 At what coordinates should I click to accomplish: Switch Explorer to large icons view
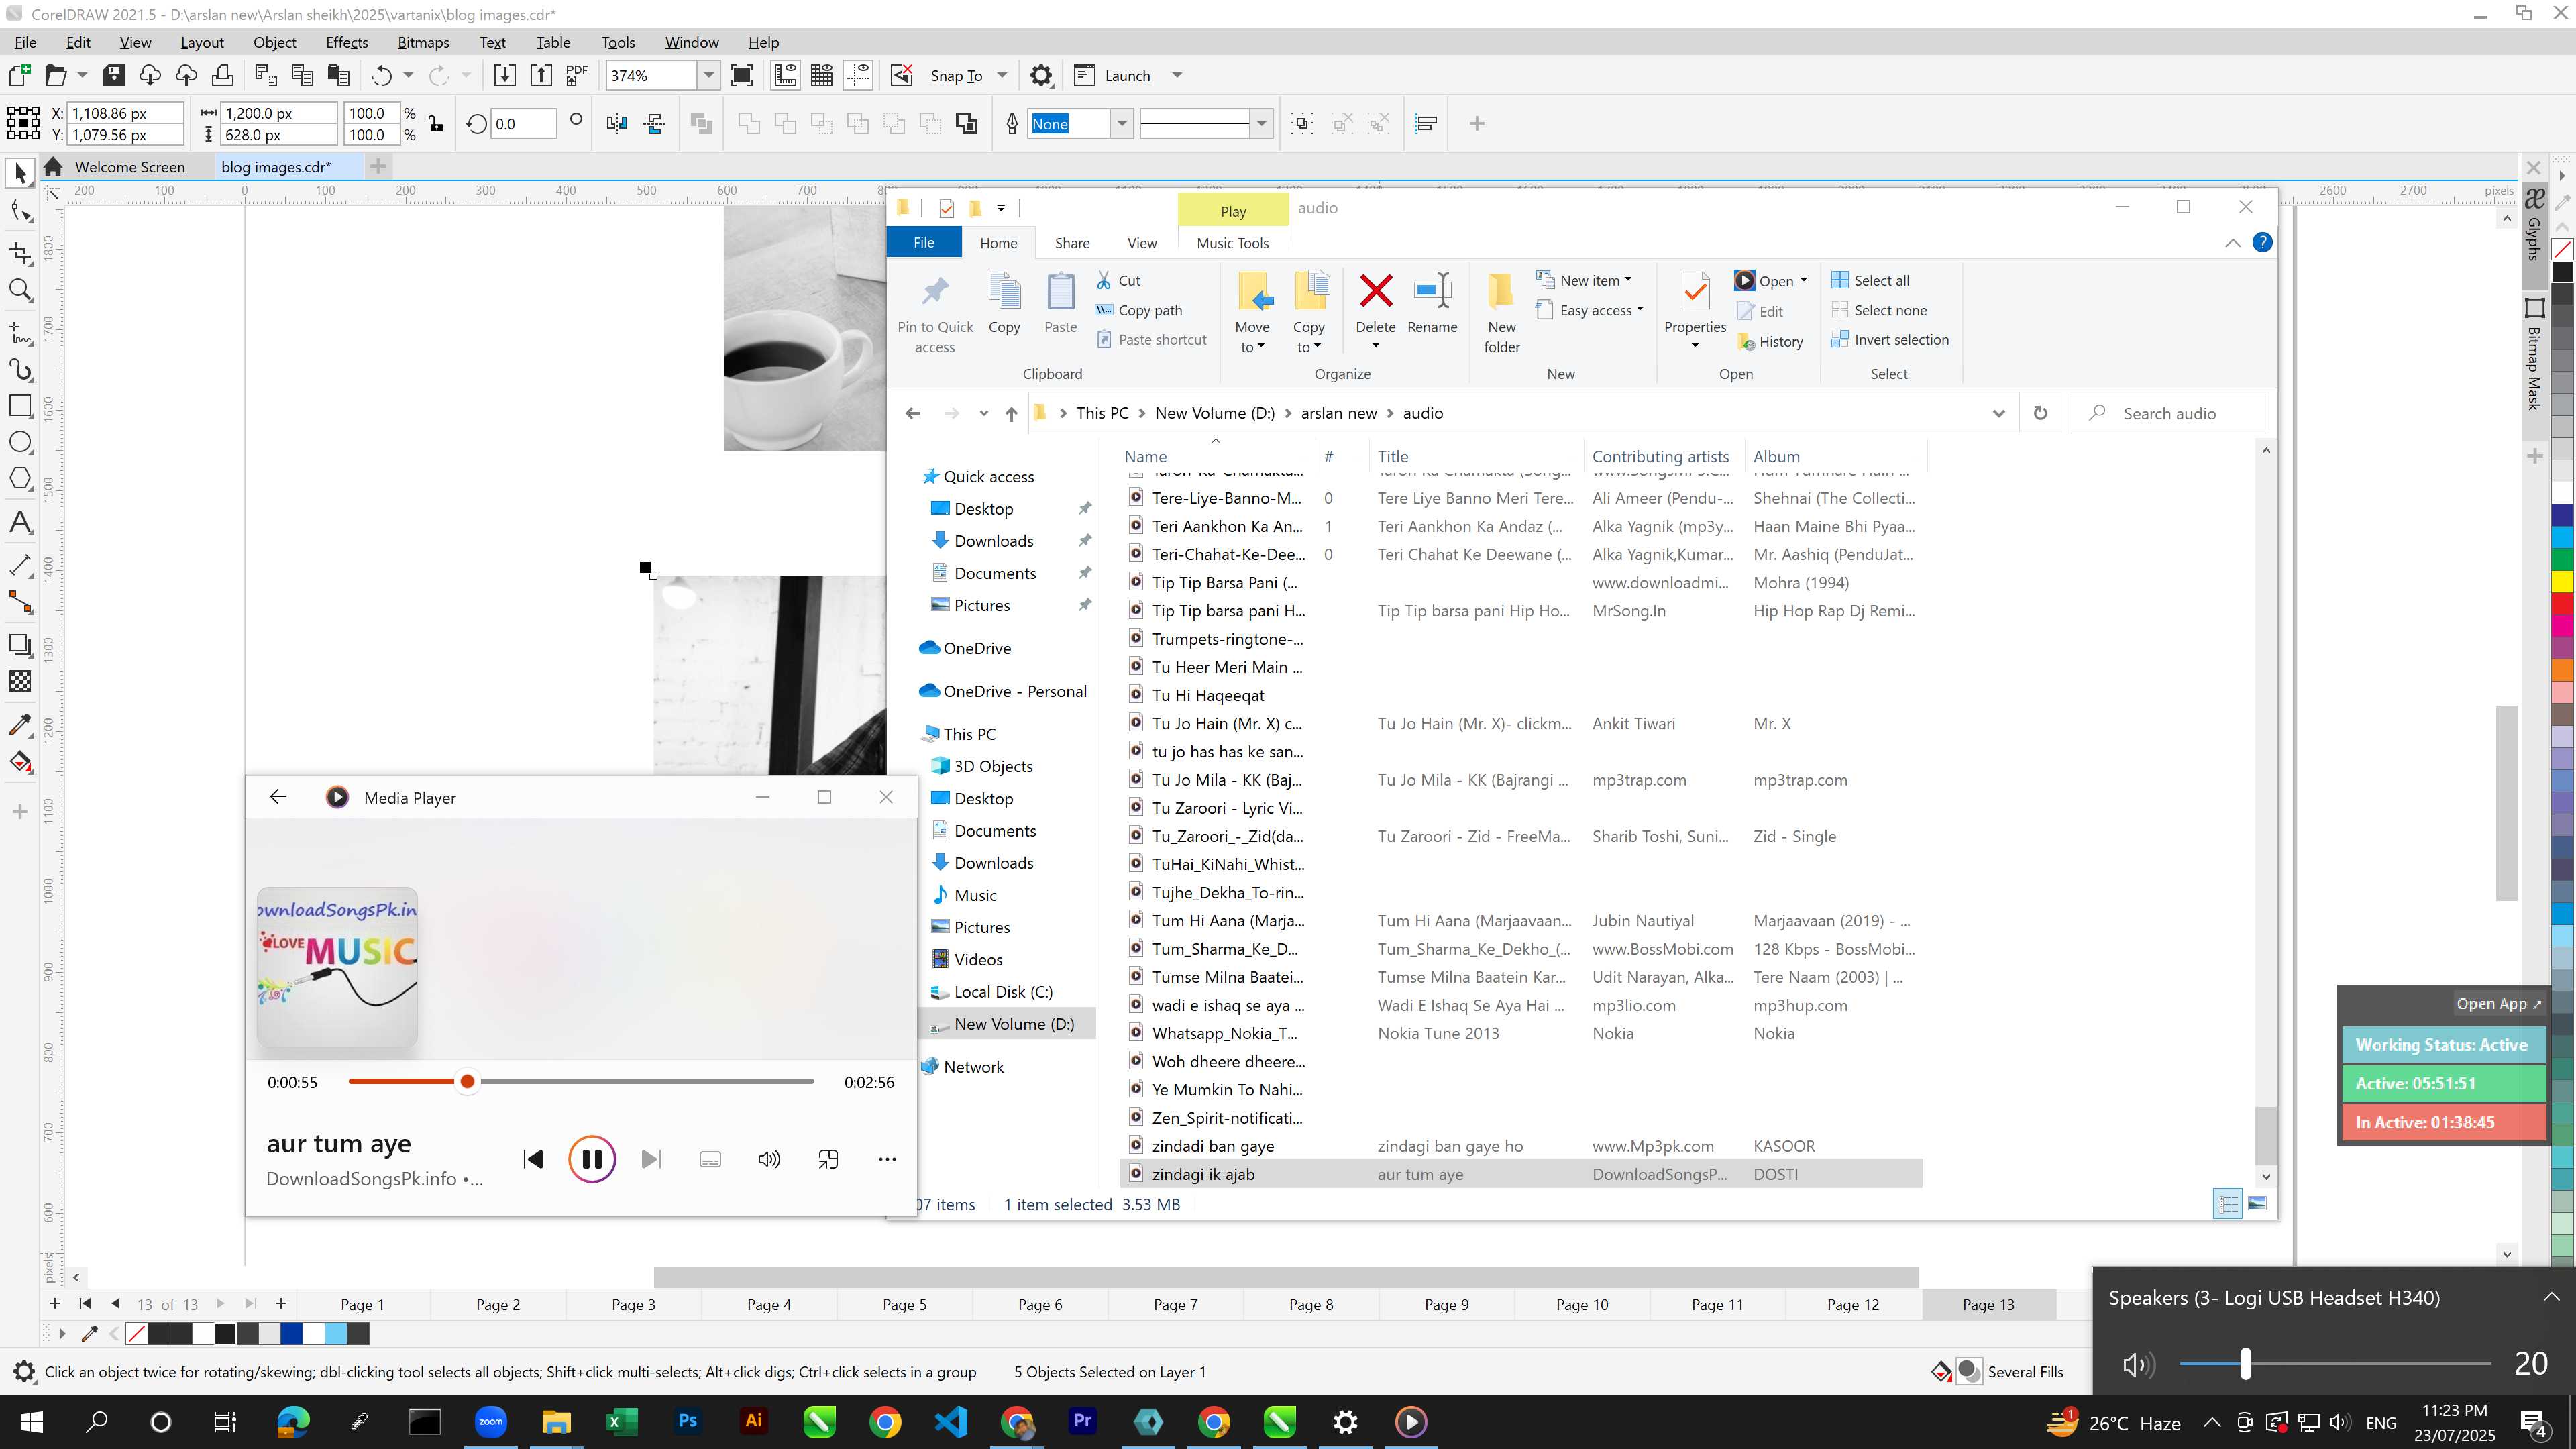tap(2258, 1204)
